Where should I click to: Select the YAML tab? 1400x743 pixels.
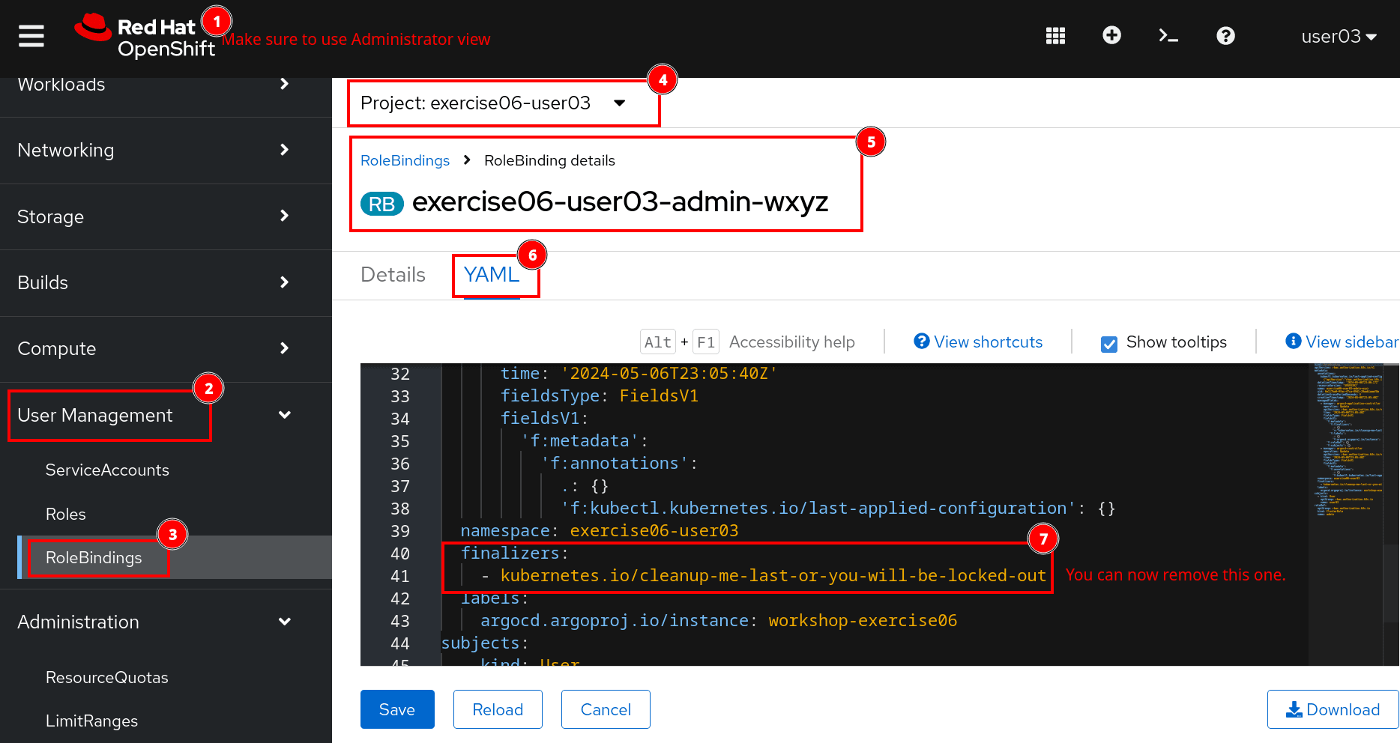point(492,275)
